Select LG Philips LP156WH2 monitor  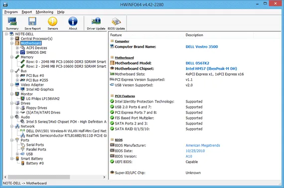pos(43,99)
